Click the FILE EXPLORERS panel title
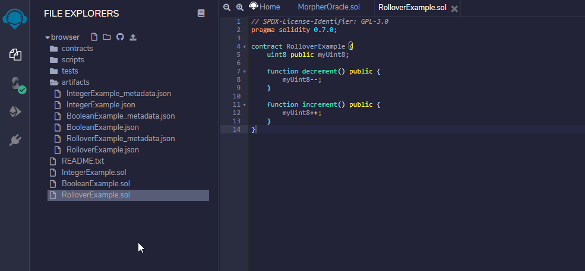 point(81,14)
